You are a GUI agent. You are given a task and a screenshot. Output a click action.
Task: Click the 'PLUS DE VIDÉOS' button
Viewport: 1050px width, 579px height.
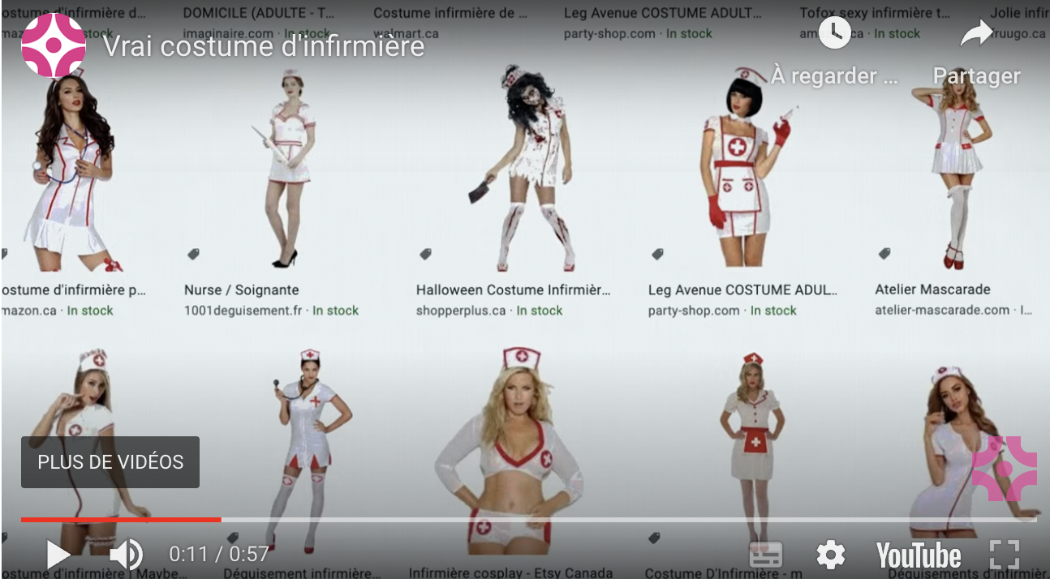coord(110,462)
